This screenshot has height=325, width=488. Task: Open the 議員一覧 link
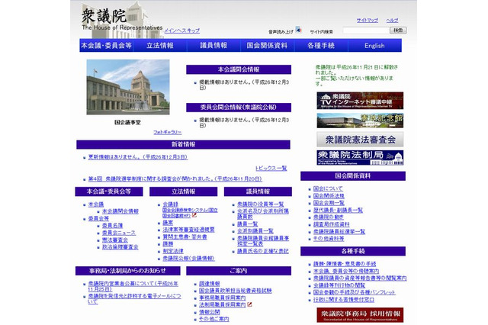pyautogui.click(x=247, y=224)
